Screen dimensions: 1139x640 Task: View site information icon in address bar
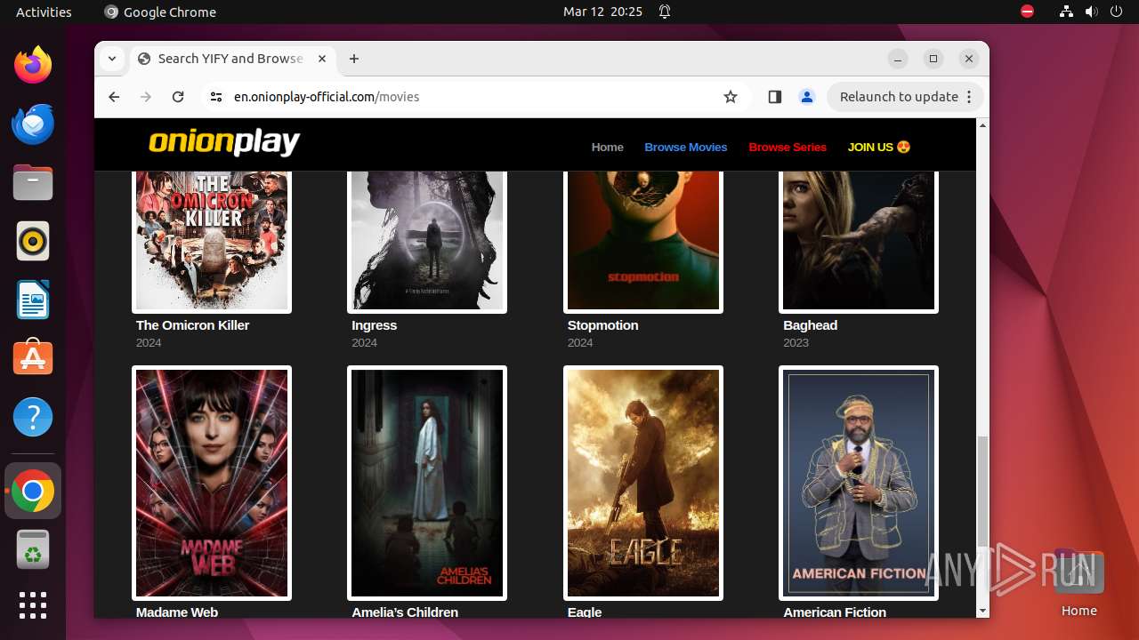tap(215, 97)
